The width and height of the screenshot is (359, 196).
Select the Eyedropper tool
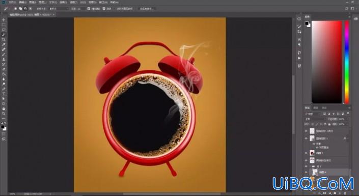point(4,44)
